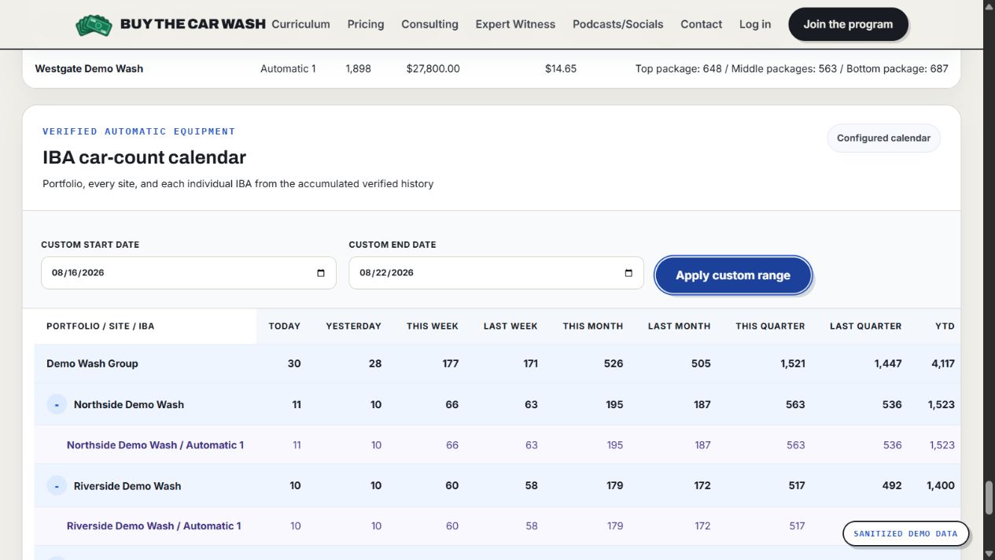The width and height of the screenshot is (995, 560).
Task: Click Demo Wash Group YTD value 4,117
Action: tap(942, 363)
